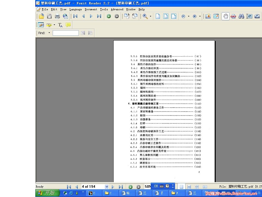
Task: Go to last page in status bar
Action: [121, 187]
